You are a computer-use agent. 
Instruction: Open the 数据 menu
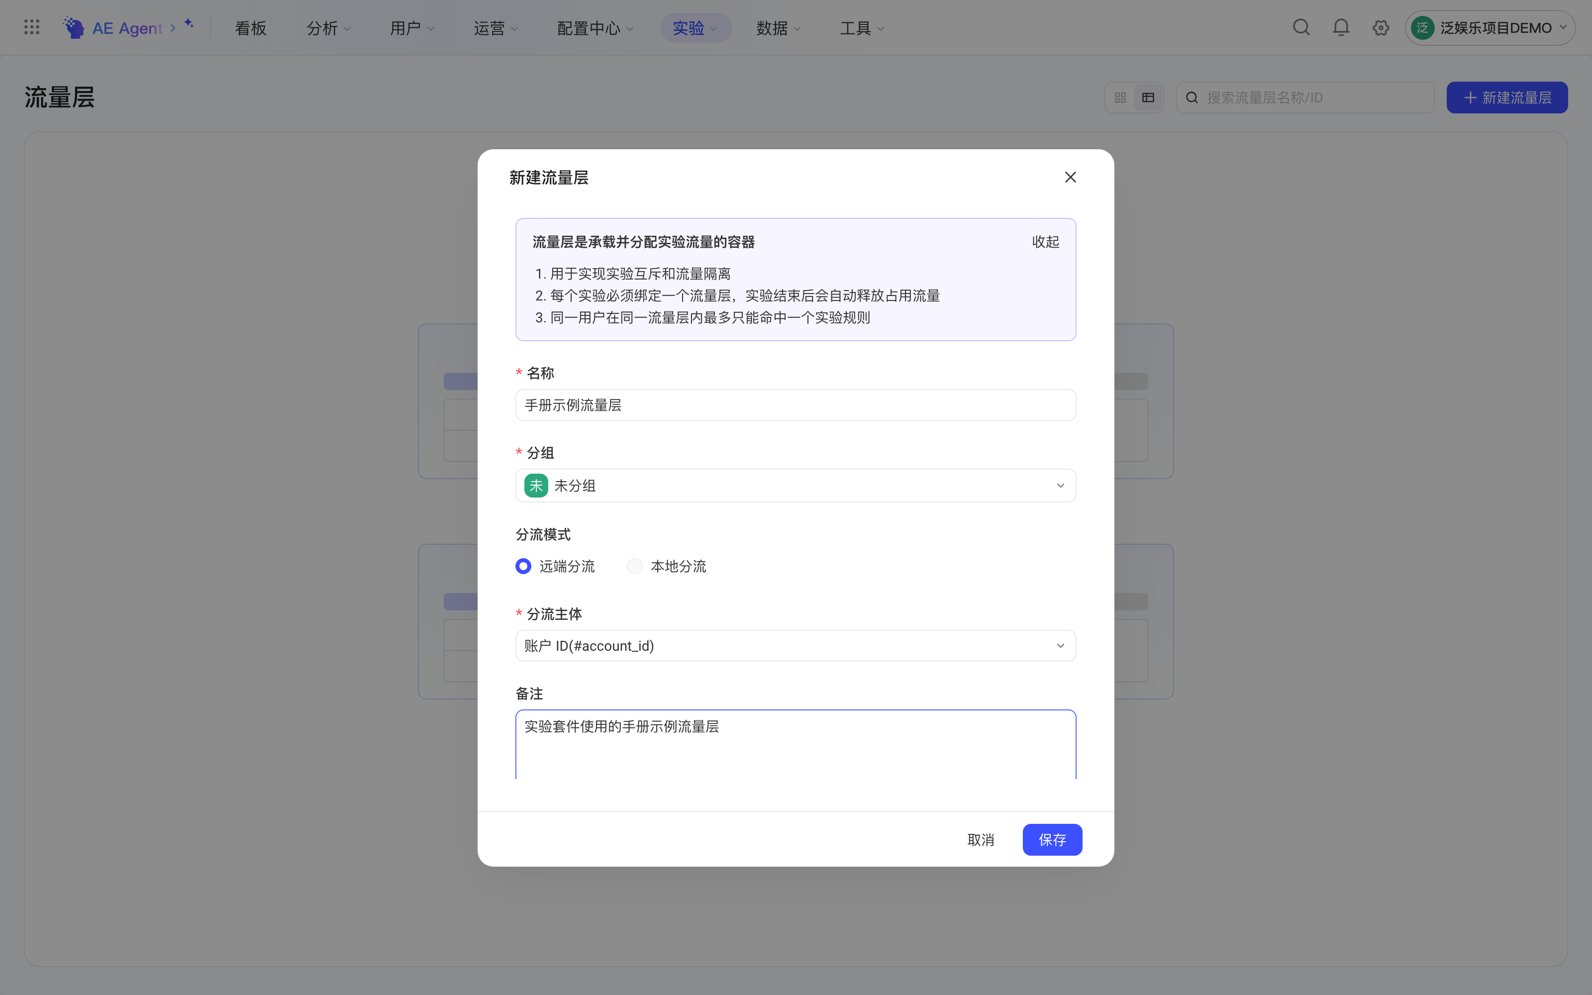point(779,28)
